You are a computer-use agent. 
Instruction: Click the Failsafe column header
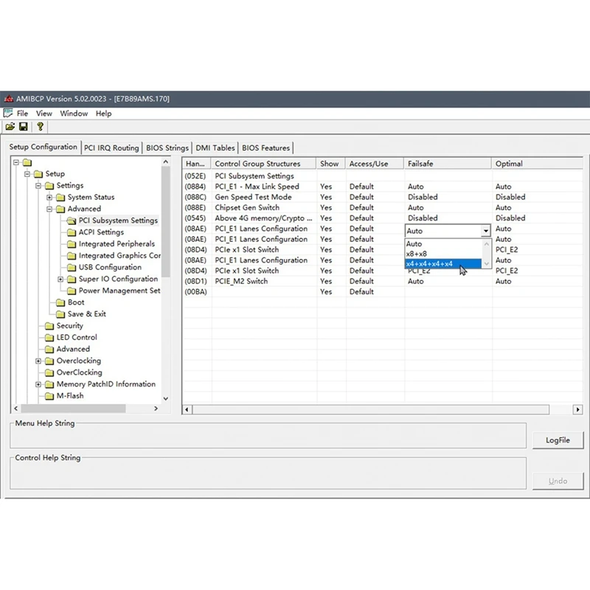[x=448, y=164]
